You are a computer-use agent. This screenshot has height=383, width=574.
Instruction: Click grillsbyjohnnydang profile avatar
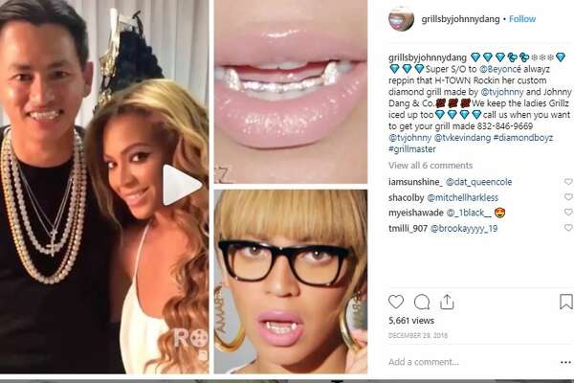[401, 19]
